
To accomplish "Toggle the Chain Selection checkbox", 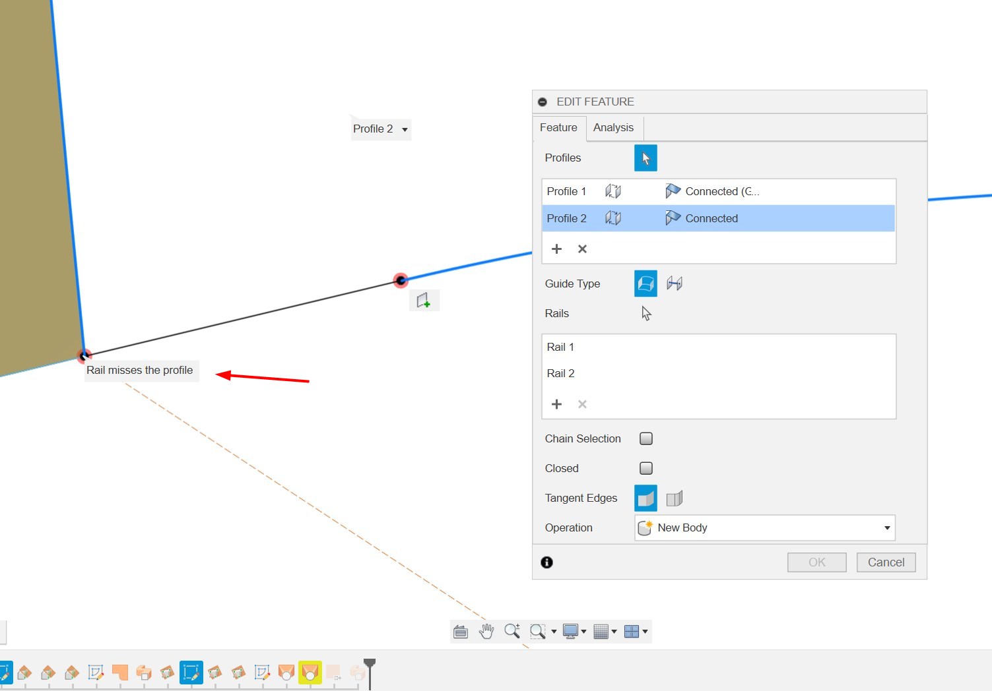I will [646, 438].
